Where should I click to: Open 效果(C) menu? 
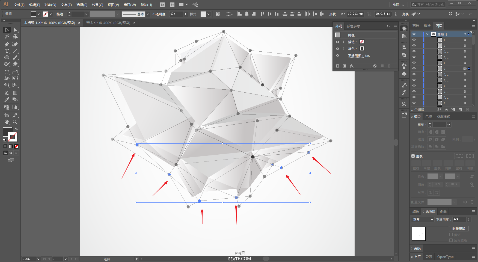pos(97,5)
